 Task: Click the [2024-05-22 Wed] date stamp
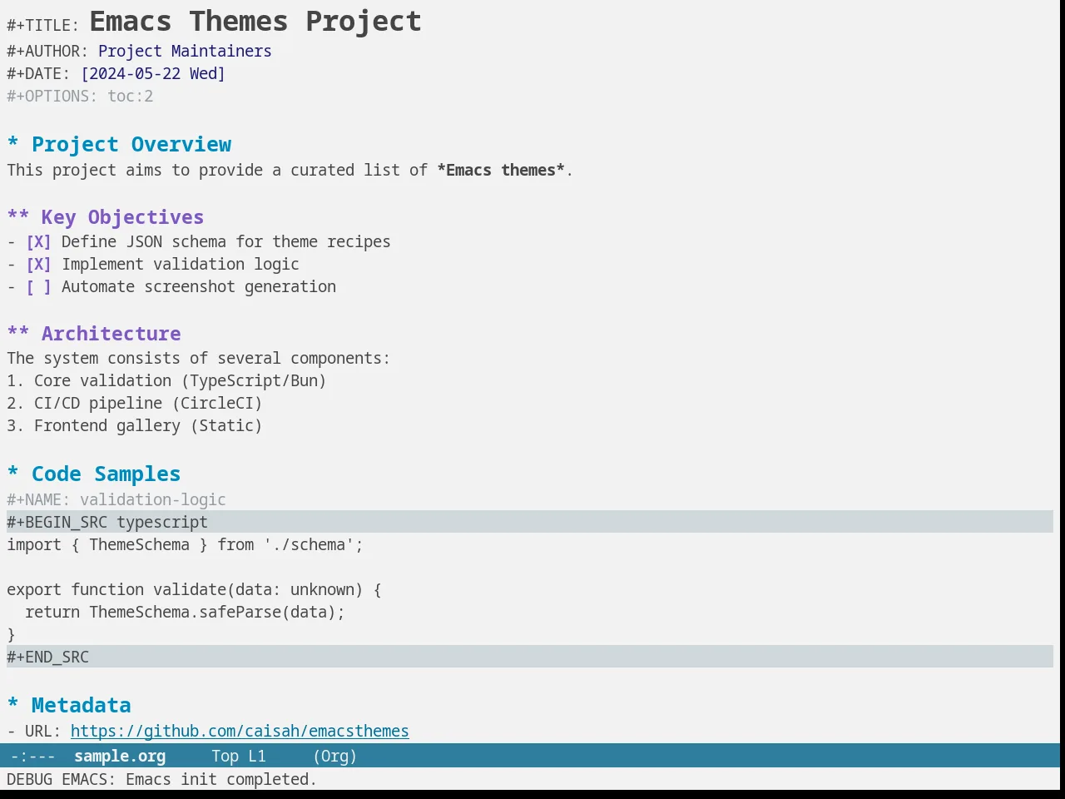pos(153,73)
